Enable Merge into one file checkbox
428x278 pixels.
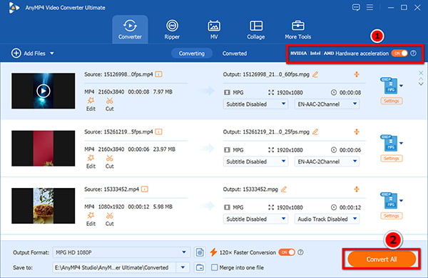[x=215, y=267]
